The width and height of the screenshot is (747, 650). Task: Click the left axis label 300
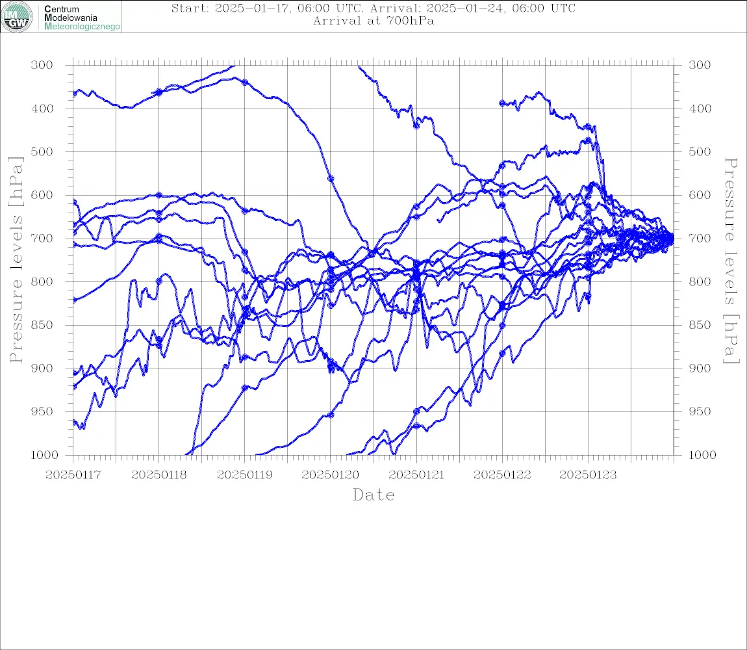[x=42, y=65]
